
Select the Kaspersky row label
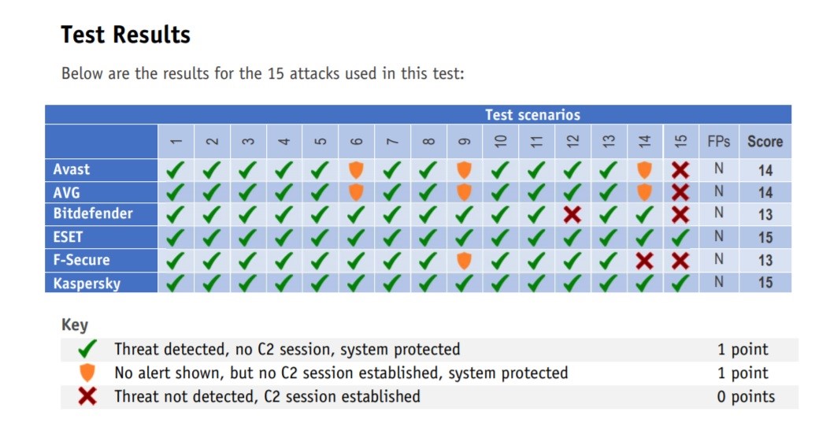(87, 284)
